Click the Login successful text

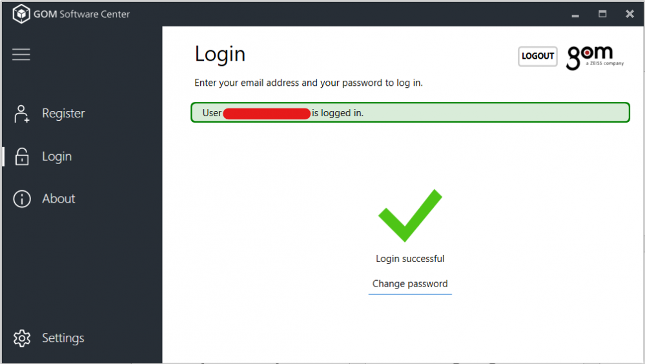(x=410, y=259)
